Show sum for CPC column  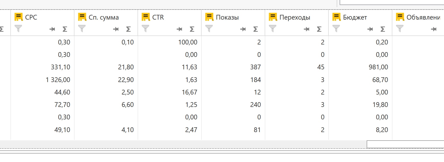[65, 29]
